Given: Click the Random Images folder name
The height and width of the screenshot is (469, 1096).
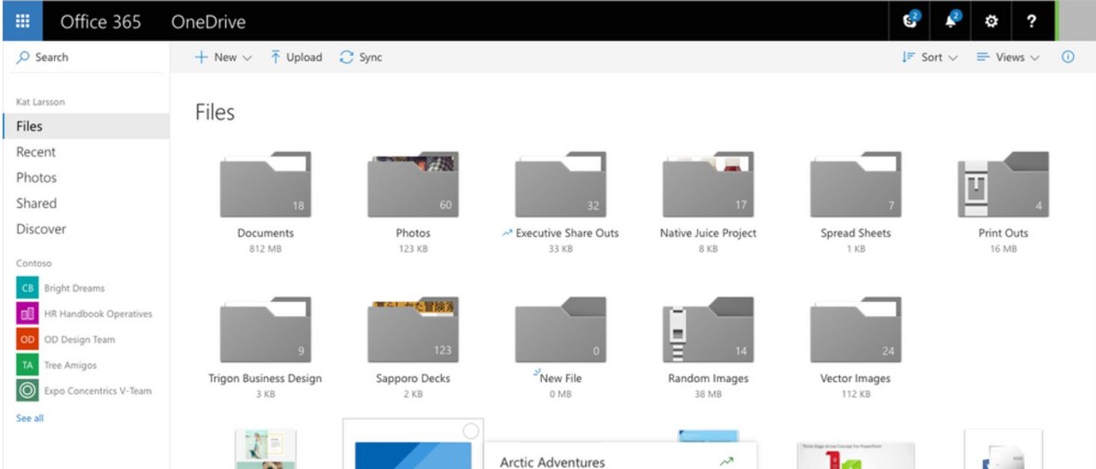Looking at the screenshot, I should click(x=708, y=378).
